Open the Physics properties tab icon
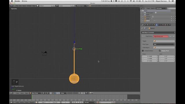The height and width of the screenshot is (104, 185). click(170, 25)
